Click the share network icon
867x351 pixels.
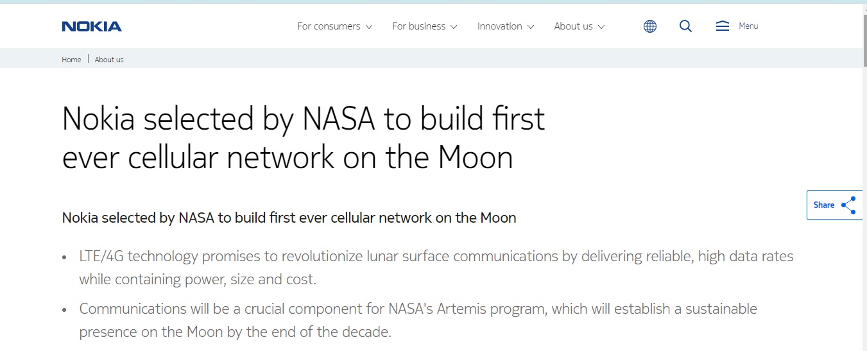click(848, 205)
